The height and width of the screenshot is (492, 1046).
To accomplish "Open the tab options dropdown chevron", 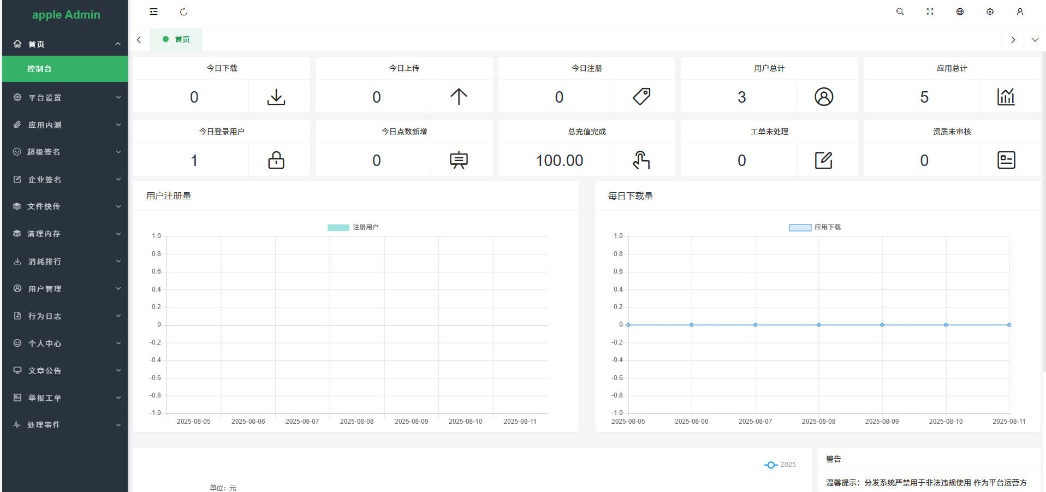I will point(1035,40).
